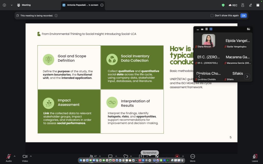
Task: Open host tools shield icon
Action: click(157, 156)
